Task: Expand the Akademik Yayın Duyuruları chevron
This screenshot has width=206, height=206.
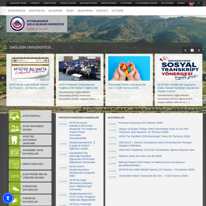Action: tap(50, 152)
